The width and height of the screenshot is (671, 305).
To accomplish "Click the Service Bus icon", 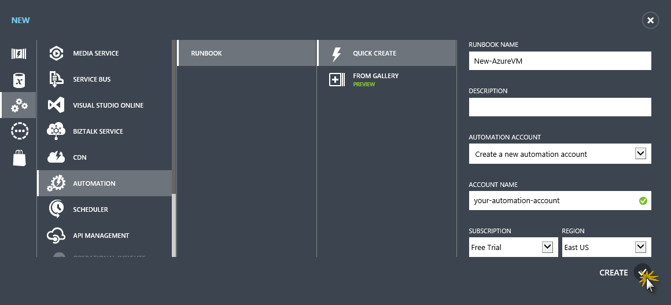I will pyautogui.click(x=56, y=79).
